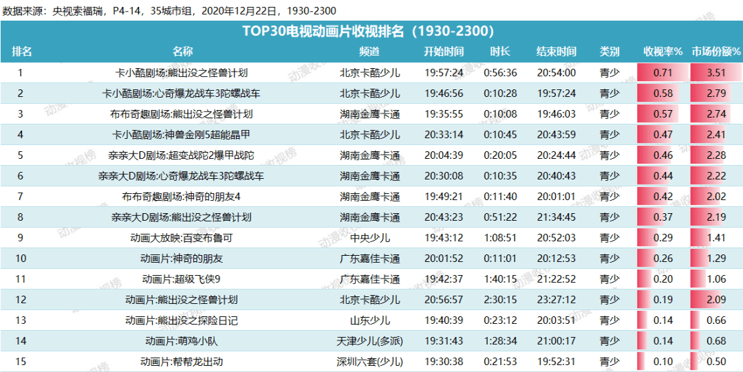The width and height of the screenshot is (743, 372).
Task: Select program 动画片:神奇的朋友
Action: point(182,259)
